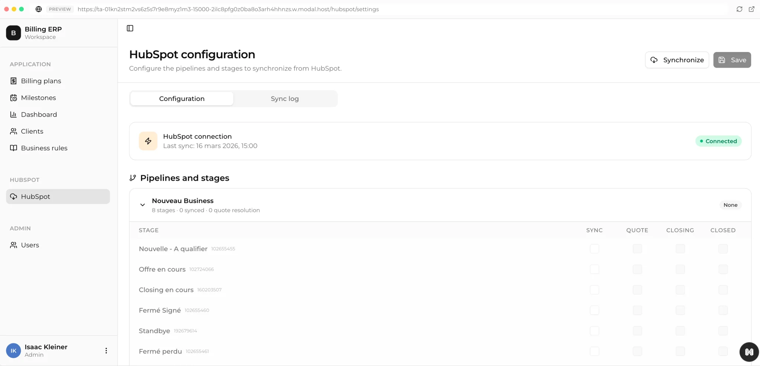Open preview in new window icon
Image resolution: width=760 pixels, height=366 pixels.
click(x=751, y=9)
